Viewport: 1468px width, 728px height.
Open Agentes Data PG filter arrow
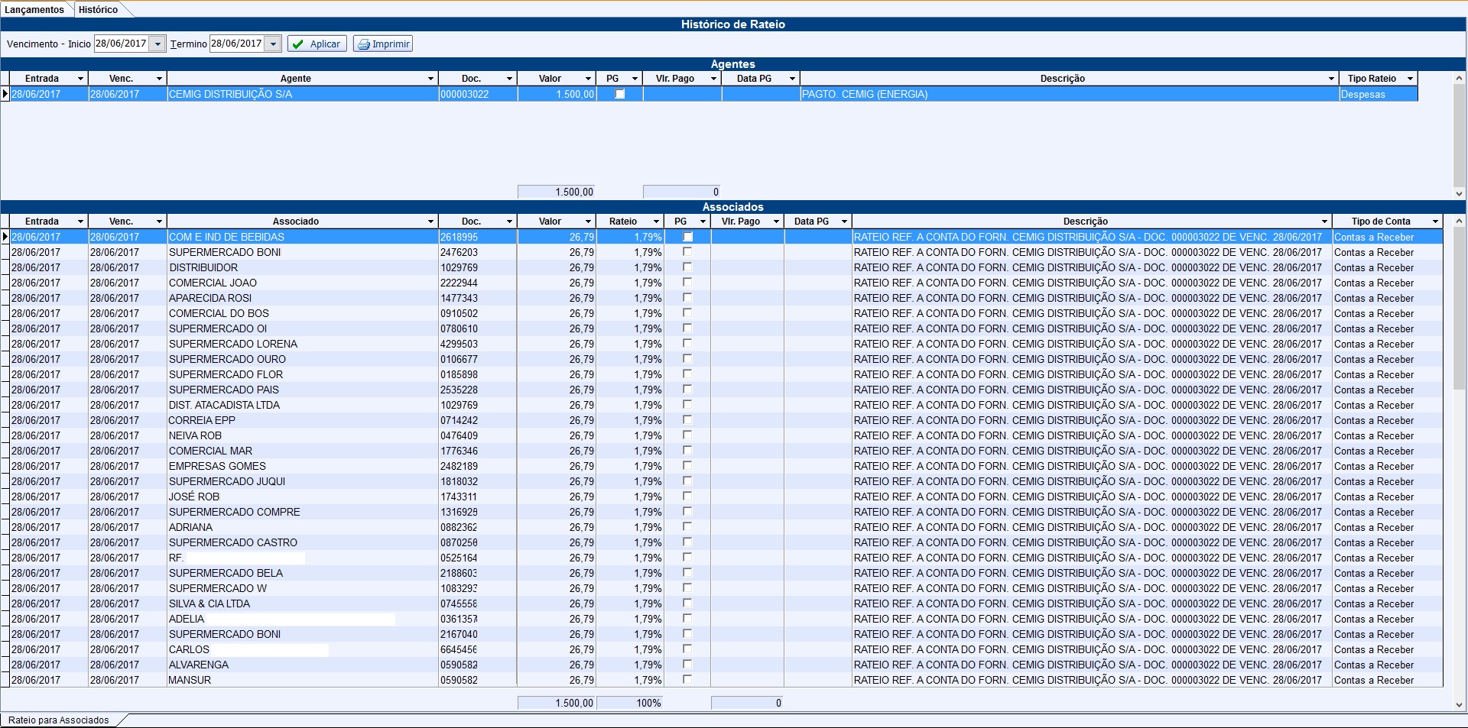click(792, 79)
